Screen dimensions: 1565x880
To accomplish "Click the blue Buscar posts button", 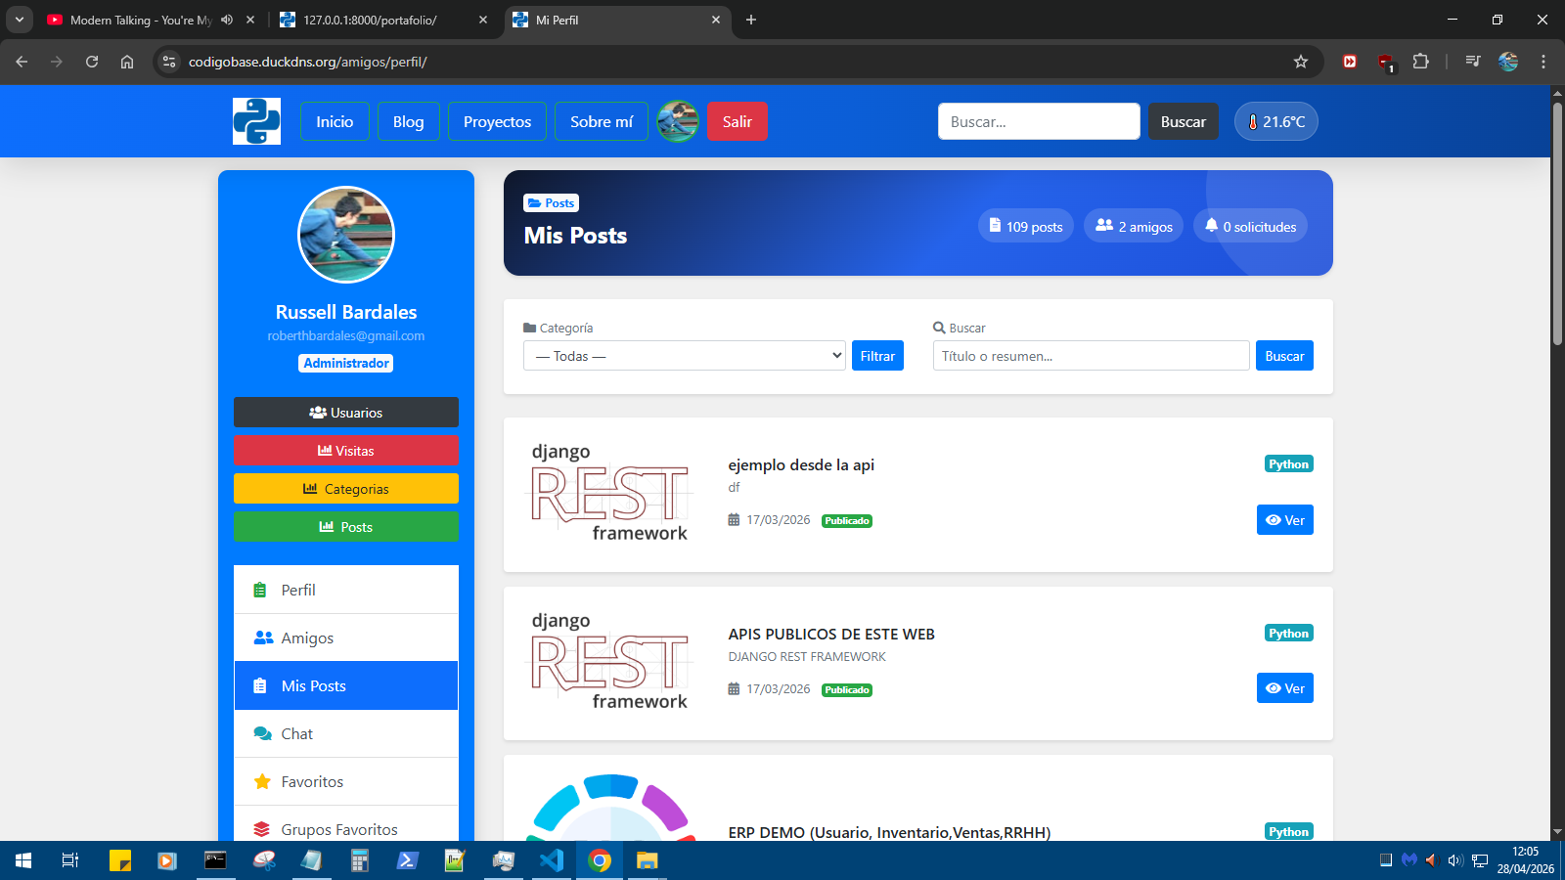I will click(1284, 356).
